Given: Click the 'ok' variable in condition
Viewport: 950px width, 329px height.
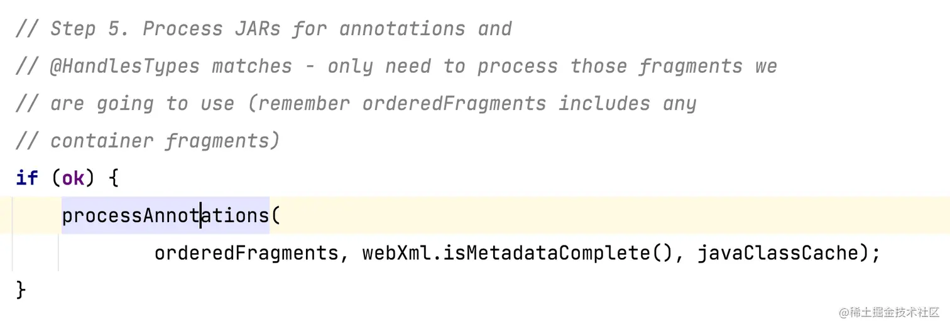Looking at the screenshot, I should (x=73, y=178).
